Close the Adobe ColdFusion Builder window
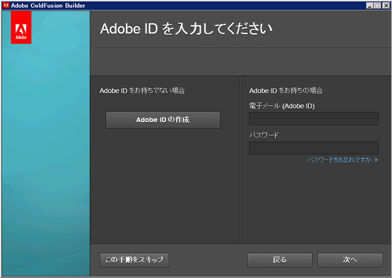 (385, 5)
